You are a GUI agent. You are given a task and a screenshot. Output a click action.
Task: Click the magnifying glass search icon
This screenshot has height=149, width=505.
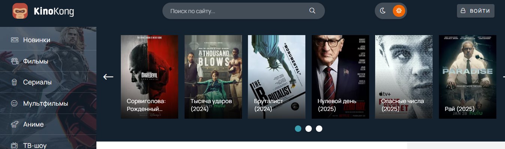point(312,11)
